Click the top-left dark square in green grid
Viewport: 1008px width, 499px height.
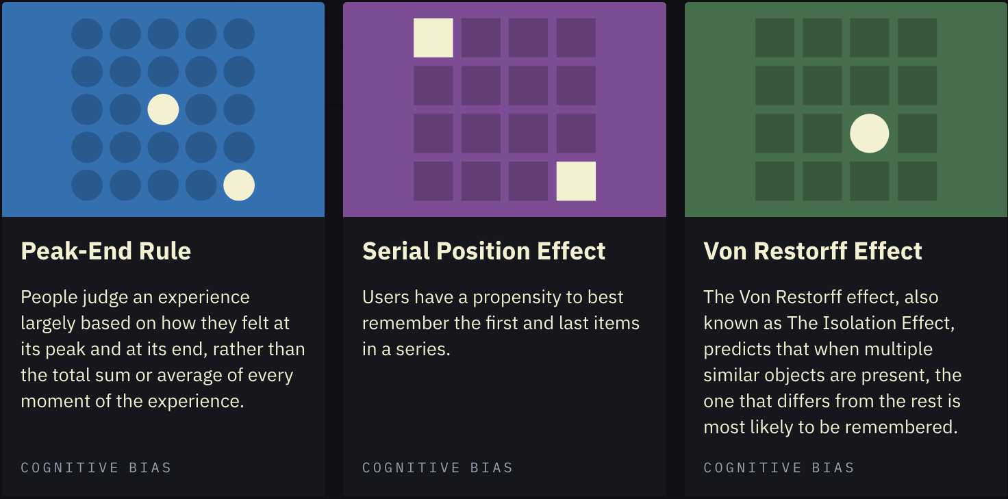tap(774, 38)
